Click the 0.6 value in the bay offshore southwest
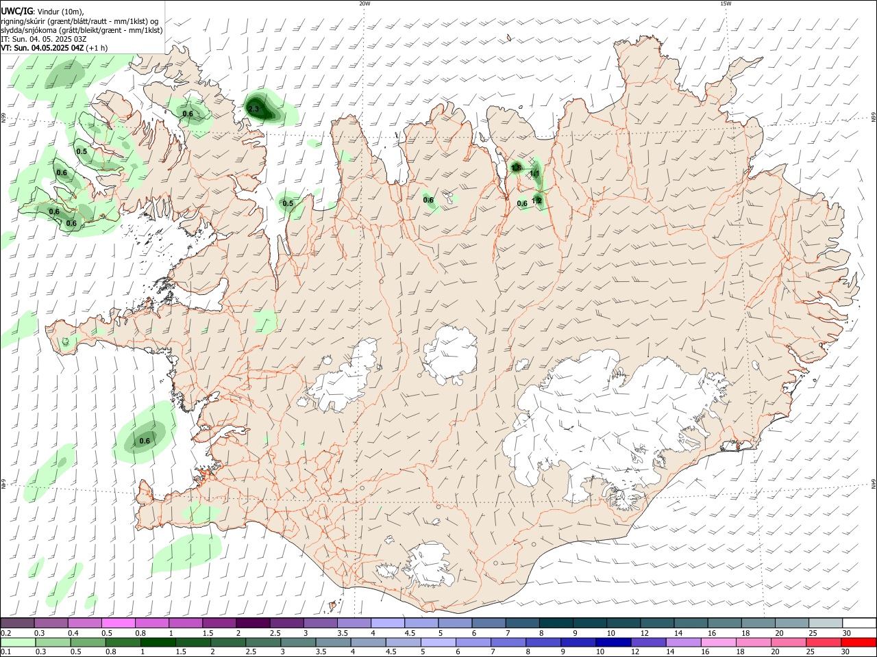The width and height of the screenshot is (877, 657). pyautogui.click(x=145, y=441)
